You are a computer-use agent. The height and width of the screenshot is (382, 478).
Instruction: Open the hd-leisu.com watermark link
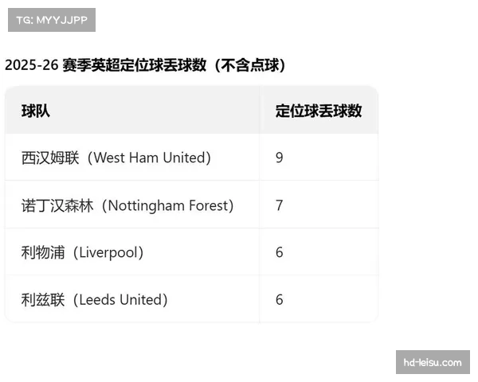click(x=433, y=362)
